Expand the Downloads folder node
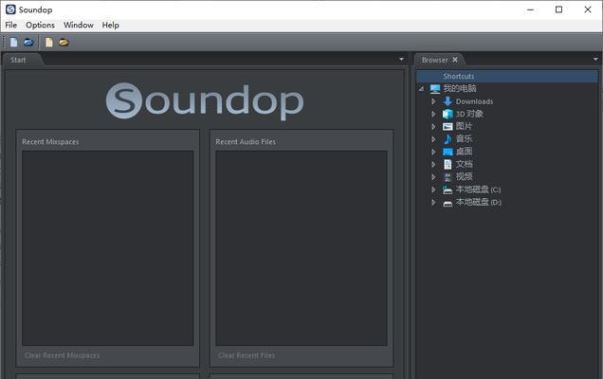Screen dimensions: 603x379 [433, 101]
